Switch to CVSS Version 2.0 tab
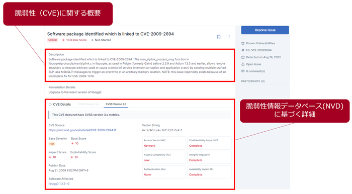The width and height of the screenshot is (352, 194). click(116, 105)
